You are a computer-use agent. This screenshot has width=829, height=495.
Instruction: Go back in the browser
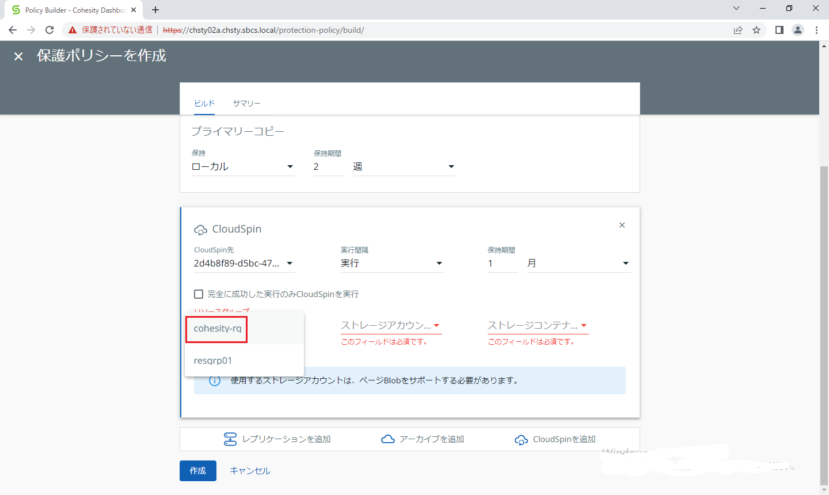point(13,30)
